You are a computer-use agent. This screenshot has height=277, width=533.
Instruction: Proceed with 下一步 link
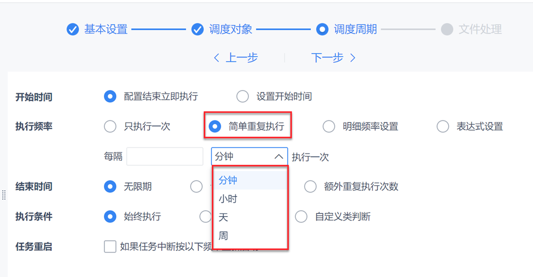(333, 58)
